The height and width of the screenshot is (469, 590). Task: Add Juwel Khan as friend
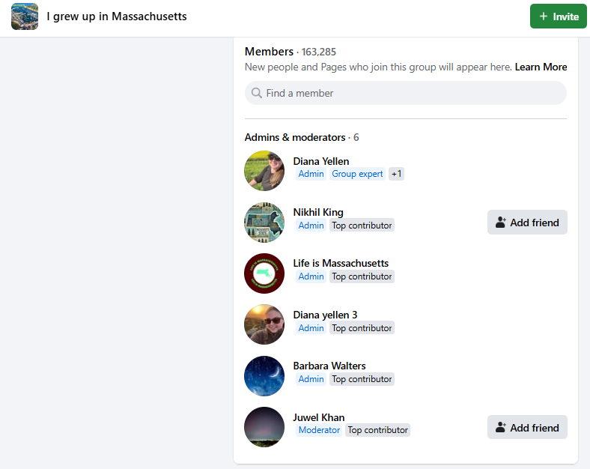click(527, 428)
